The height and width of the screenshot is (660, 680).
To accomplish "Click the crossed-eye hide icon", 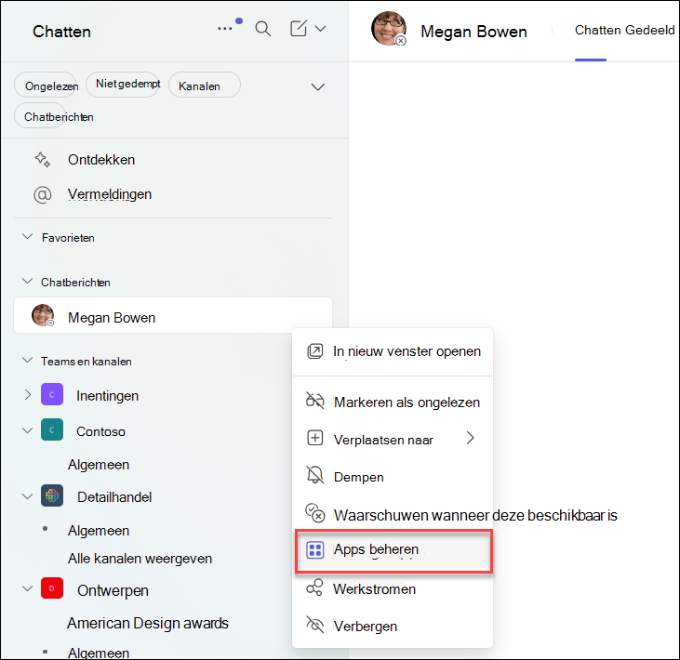I will click(315, 625).
